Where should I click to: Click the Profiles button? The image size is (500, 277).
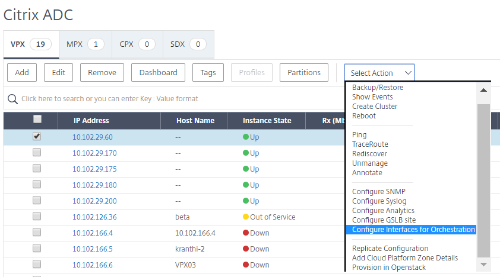point(252,72)
